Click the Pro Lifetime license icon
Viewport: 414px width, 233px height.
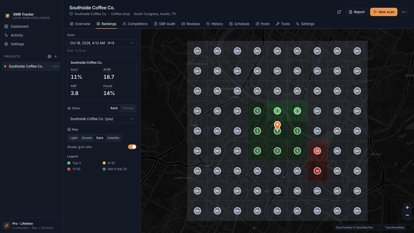[x=7, y=225]
